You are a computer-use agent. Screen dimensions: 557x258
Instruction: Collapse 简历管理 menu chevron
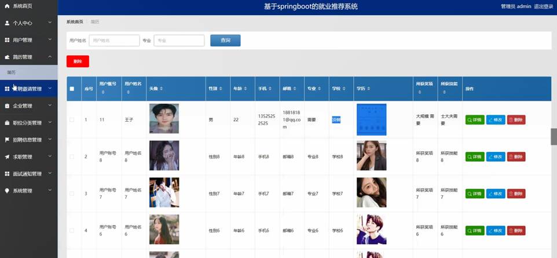tap(50, 57)
